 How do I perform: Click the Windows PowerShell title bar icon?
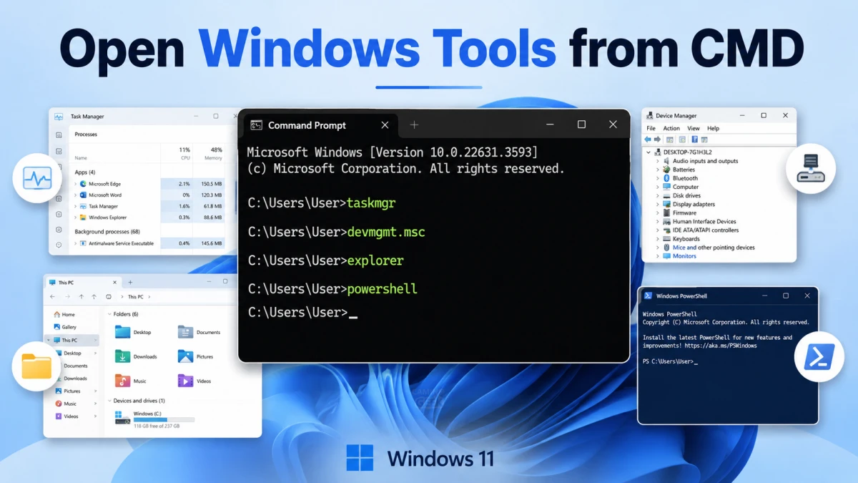(x=648, y=296)
